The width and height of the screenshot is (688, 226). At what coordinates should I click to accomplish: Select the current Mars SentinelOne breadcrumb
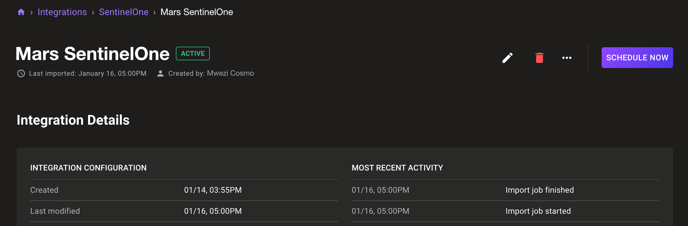click(x=197, y=12)
